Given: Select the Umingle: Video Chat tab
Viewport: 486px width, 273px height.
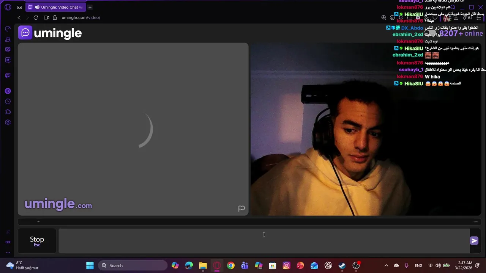Looking at the screenshot, I should [55, 7].
